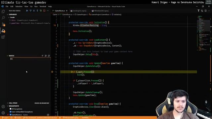
Task: Open the View menu
Action: click(26, 6)
